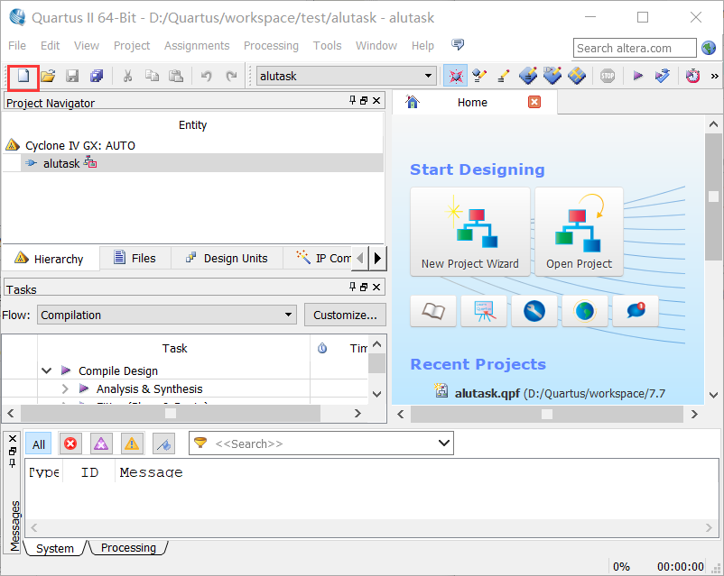724x576 pixels.
Task: Open the Edit menu
Action: (50, 46)
